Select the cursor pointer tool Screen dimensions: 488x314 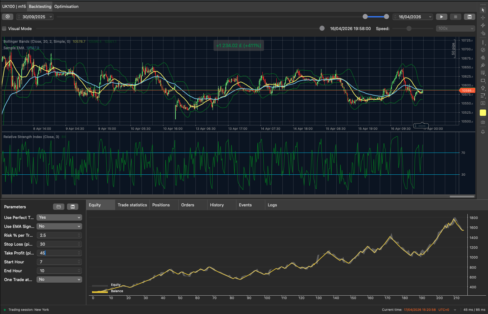[x=483, y=10]
